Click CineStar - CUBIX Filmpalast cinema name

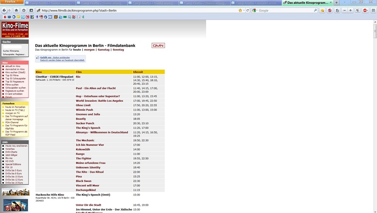(x=54, y=77)
